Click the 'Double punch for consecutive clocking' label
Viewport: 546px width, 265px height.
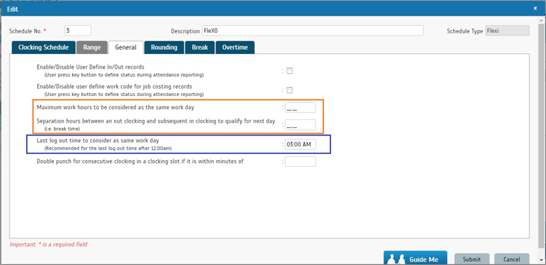[x=140, y=161]
